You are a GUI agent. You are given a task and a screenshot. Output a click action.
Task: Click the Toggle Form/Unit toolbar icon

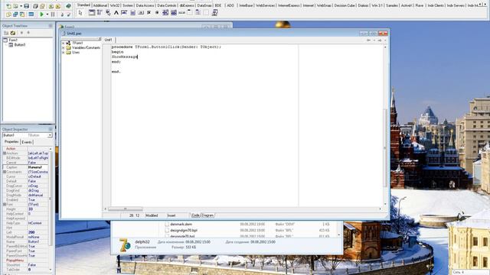(x=22, y=14)
